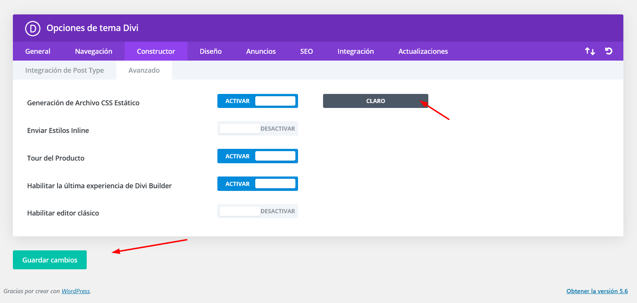The image size is (637, 303).
Task: Select the Avanzado subtab
Action: click(144, 70)
